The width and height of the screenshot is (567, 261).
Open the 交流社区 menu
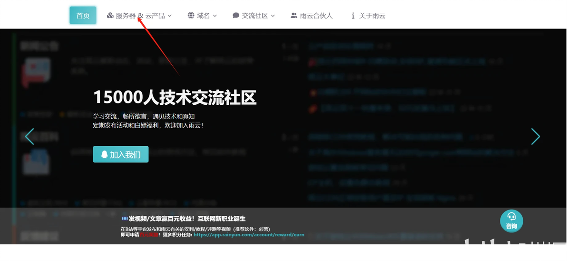coord(254,16)
